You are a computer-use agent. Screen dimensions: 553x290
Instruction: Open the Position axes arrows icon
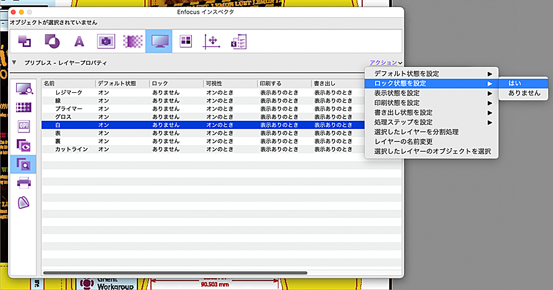210,41
